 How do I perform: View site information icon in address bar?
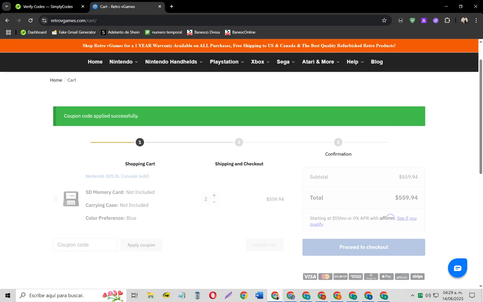point(44,20)
